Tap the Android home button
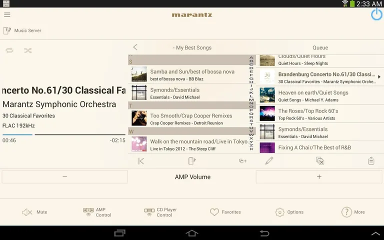This screenshot has width=384, height=240. [x=192, y=233]
